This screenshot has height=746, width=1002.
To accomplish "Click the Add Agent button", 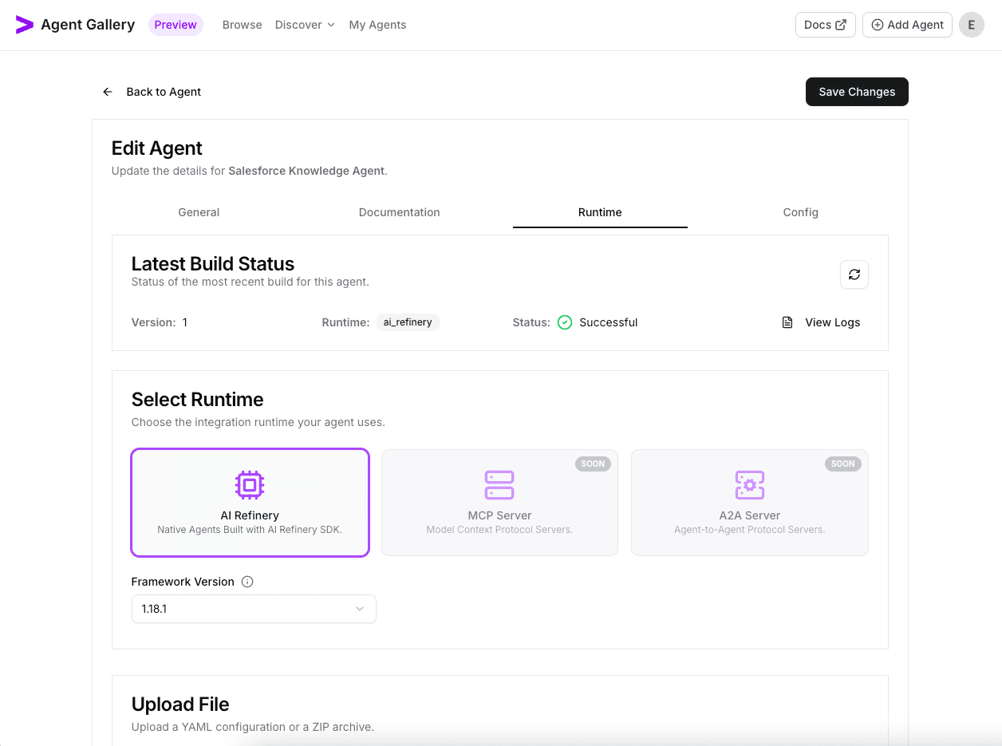I will (907, 25).
